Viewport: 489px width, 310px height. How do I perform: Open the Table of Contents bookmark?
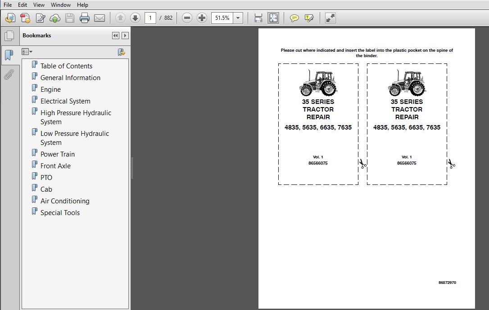click(67, 66)
